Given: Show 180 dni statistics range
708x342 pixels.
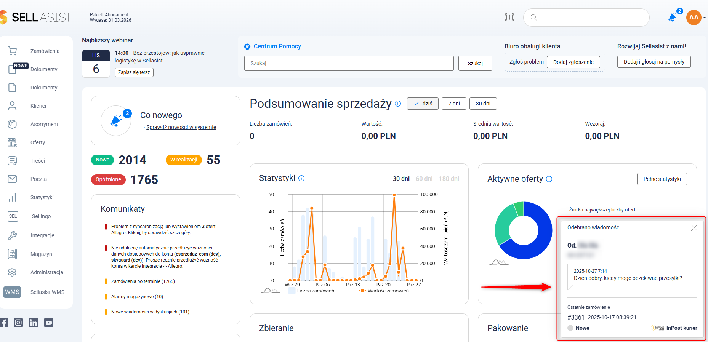Looking at the screenshot, I should 449,179.
